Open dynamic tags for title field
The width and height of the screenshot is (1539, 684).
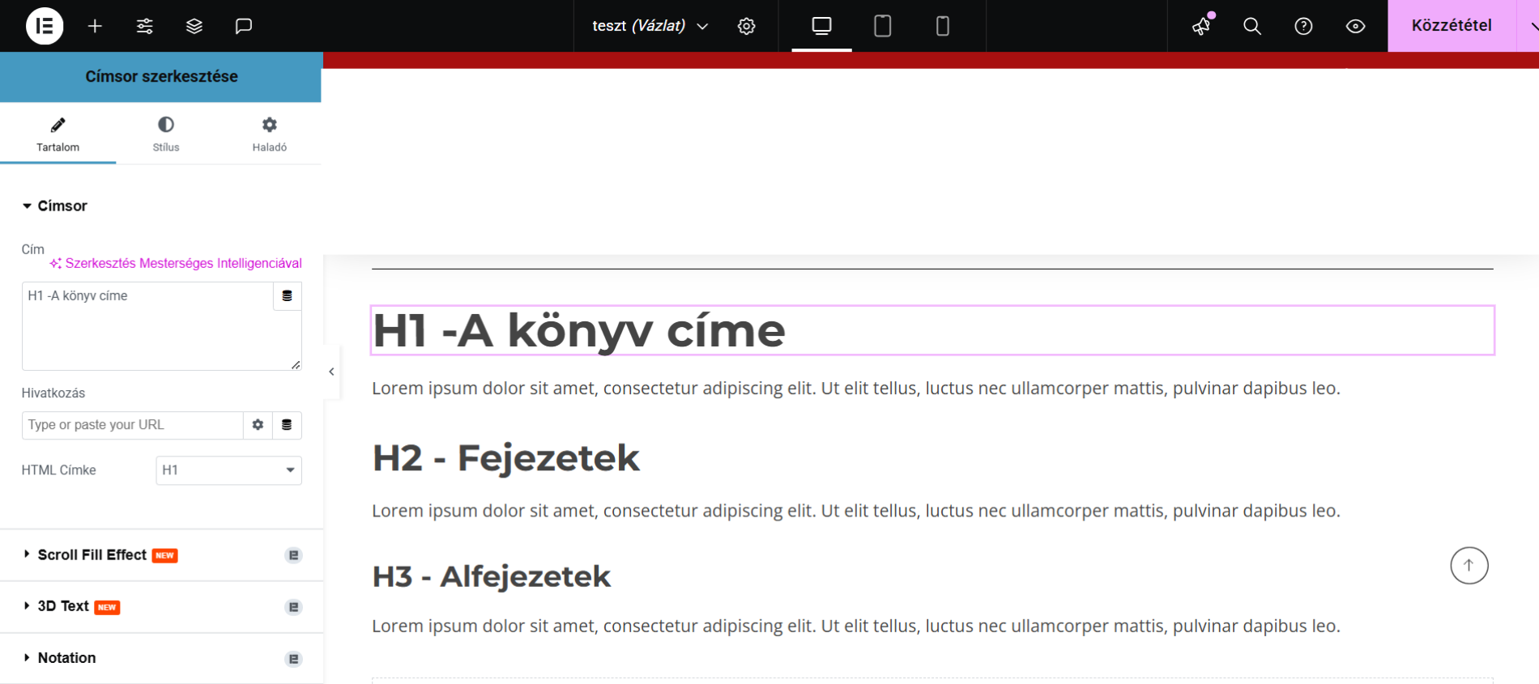click(x=287, y=296)
